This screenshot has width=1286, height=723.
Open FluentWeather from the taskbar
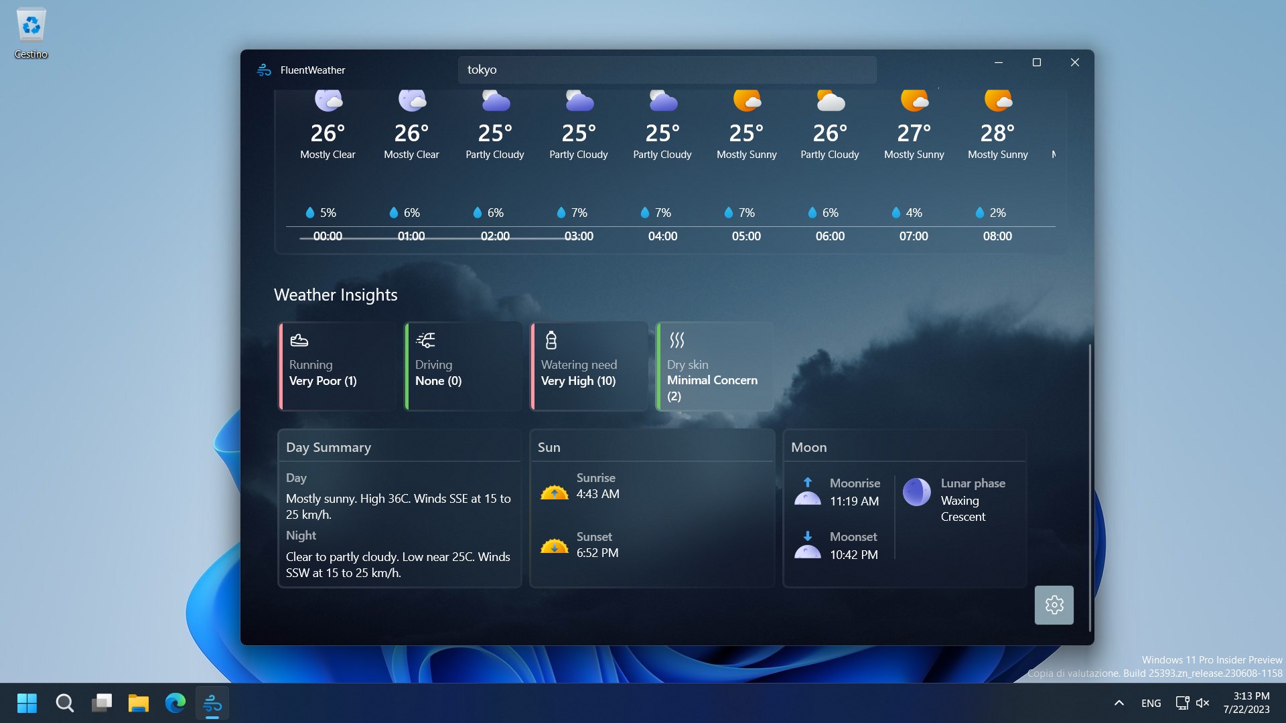coord(212,703)
